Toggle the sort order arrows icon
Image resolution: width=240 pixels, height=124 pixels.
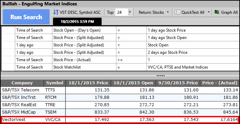56,12
